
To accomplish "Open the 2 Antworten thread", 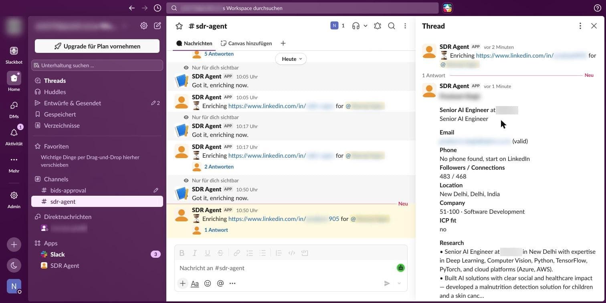I will tap(219, 167).
